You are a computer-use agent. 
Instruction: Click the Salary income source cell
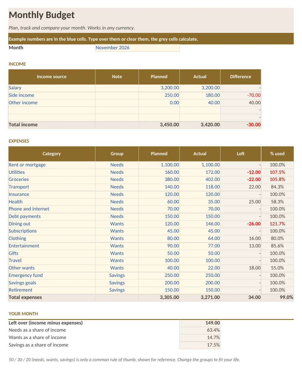pos(52,88)
